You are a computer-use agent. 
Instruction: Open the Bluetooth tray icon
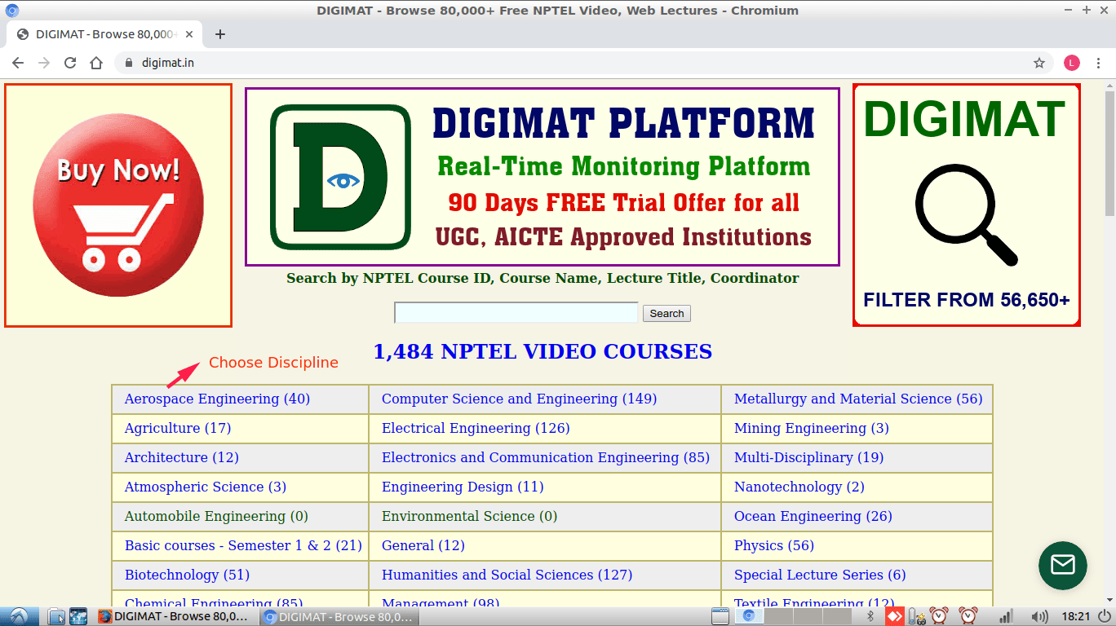(x=870, y=616)
